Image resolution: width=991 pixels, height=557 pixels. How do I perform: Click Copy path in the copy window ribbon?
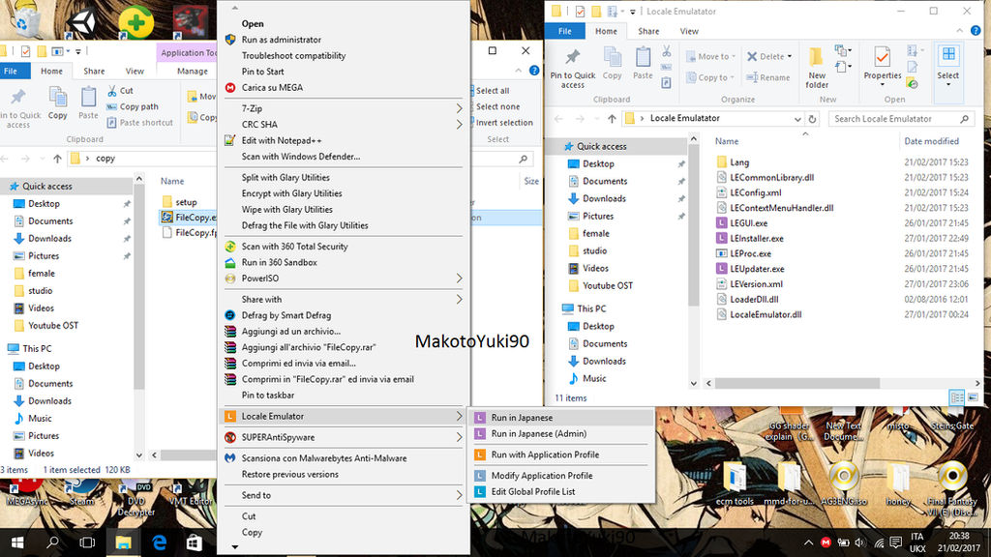pyautogui.click(x=132, y=106)
